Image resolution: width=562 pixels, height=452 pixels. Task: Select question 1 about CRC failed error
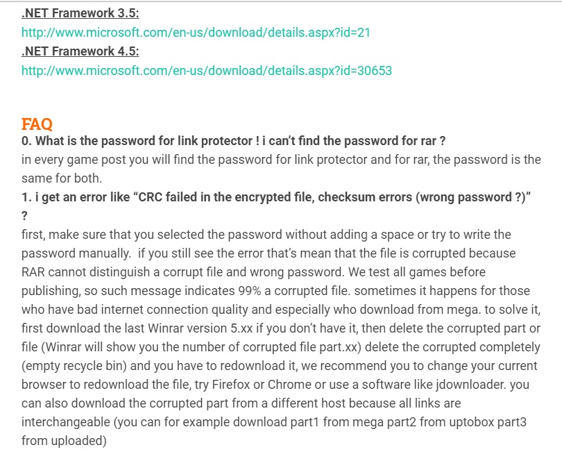[276, 197]
